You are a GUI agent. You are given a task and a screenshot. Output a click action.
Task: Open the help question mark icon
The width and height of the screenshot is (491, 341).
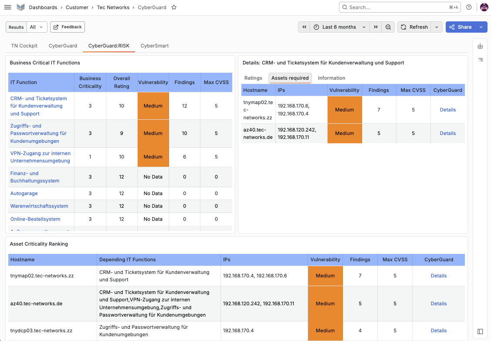pyautogui.click(x=469, y=7)
